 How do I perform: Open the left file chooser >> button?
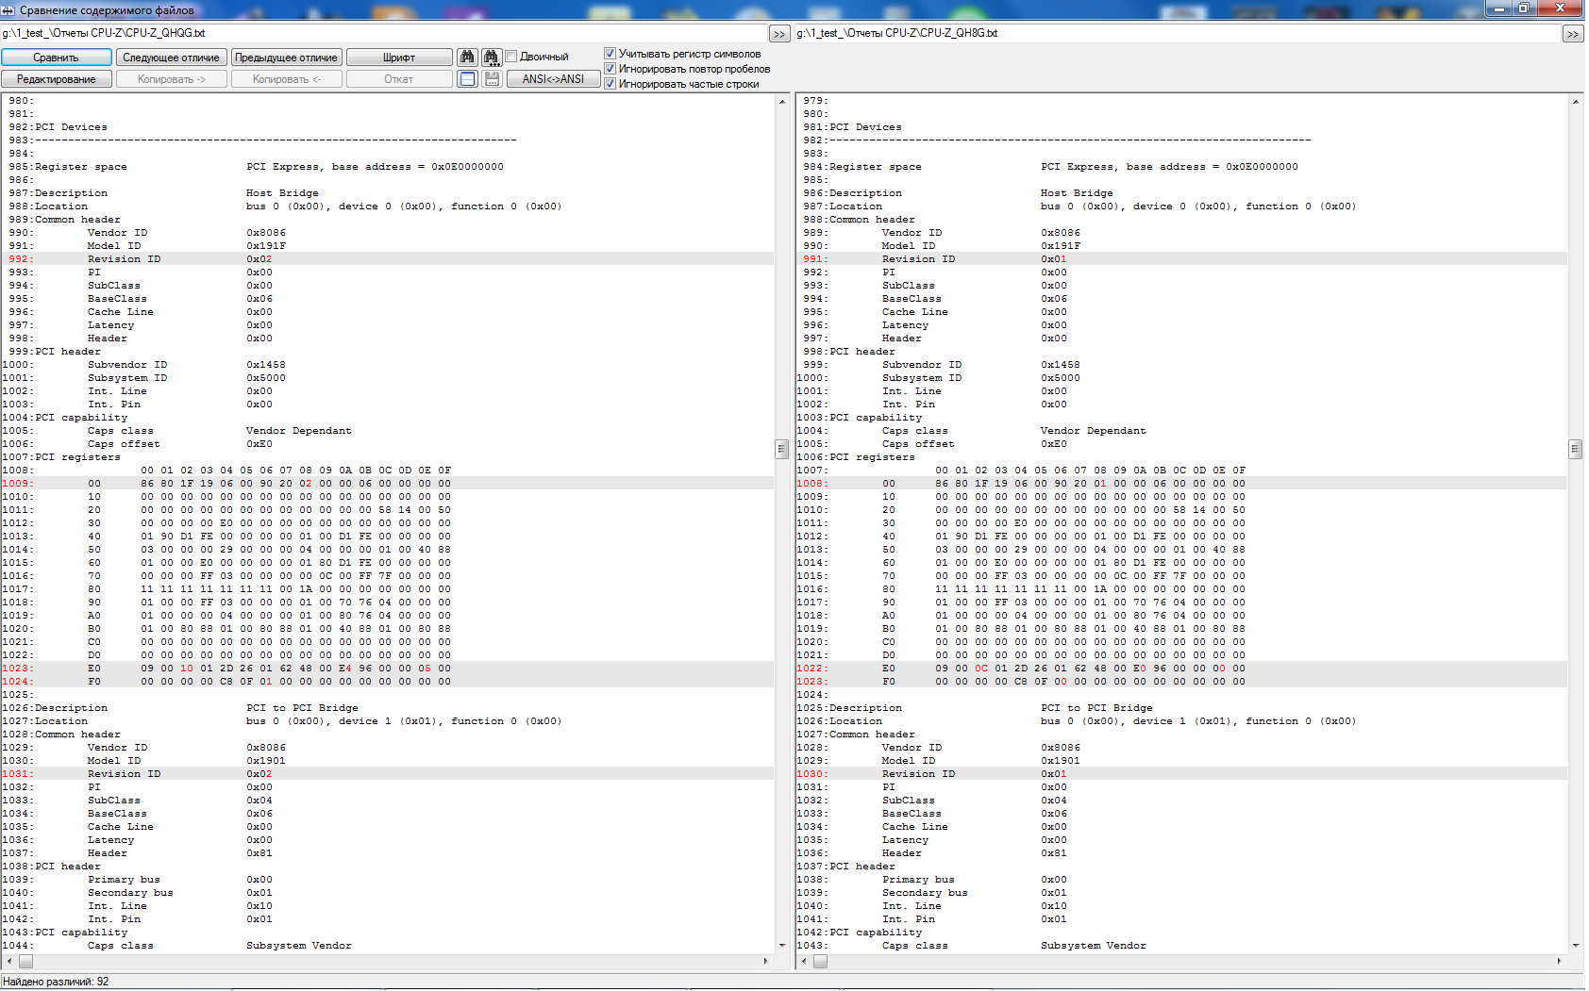(779, 34)
